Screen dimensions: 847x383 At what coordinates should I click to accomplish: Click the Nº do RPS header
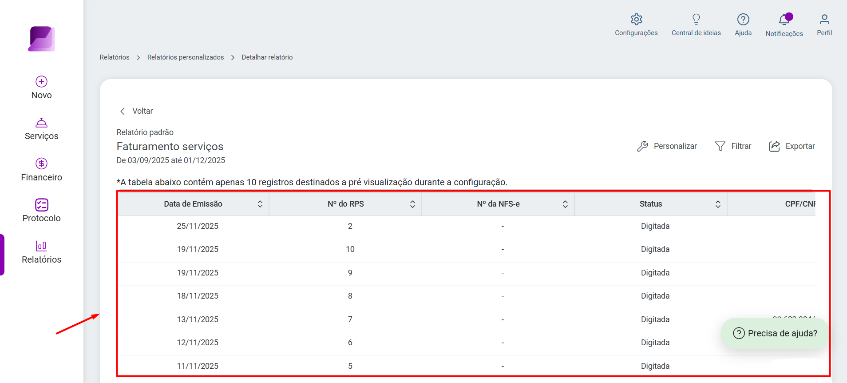click(346, 204)
